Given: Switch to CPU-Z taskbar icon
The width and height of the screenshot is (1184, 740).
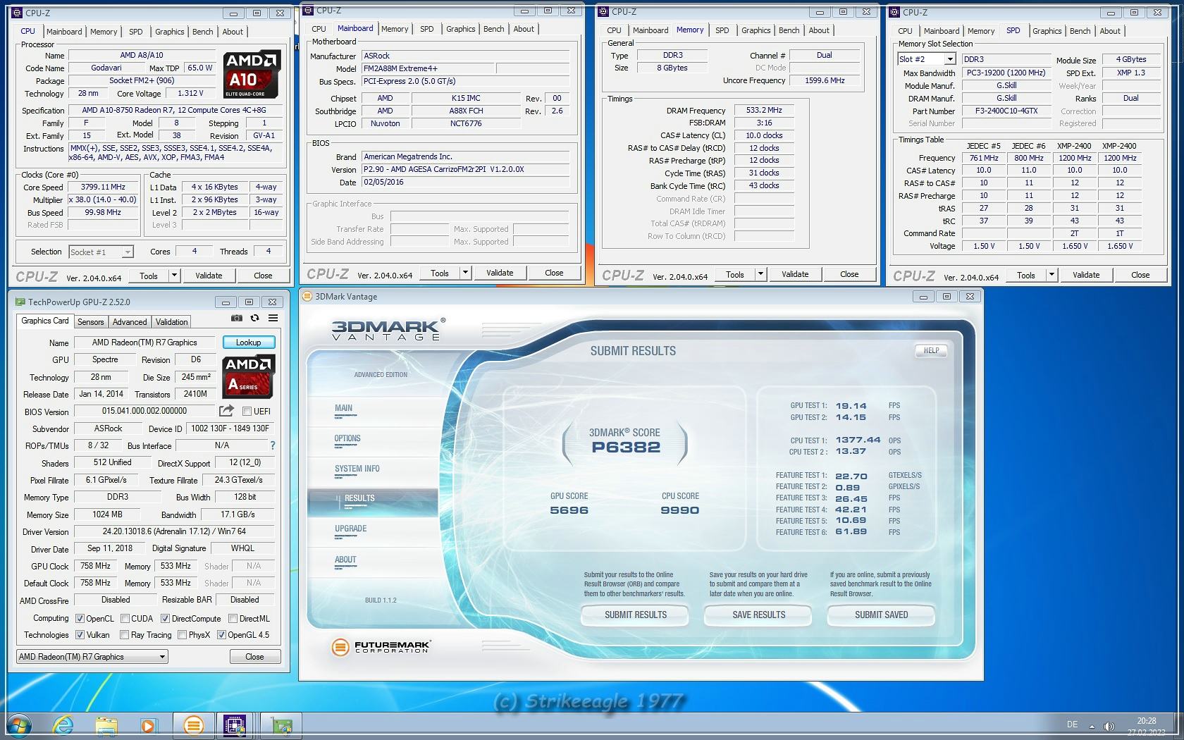Looking at the screenshot, I should (235, 725).
